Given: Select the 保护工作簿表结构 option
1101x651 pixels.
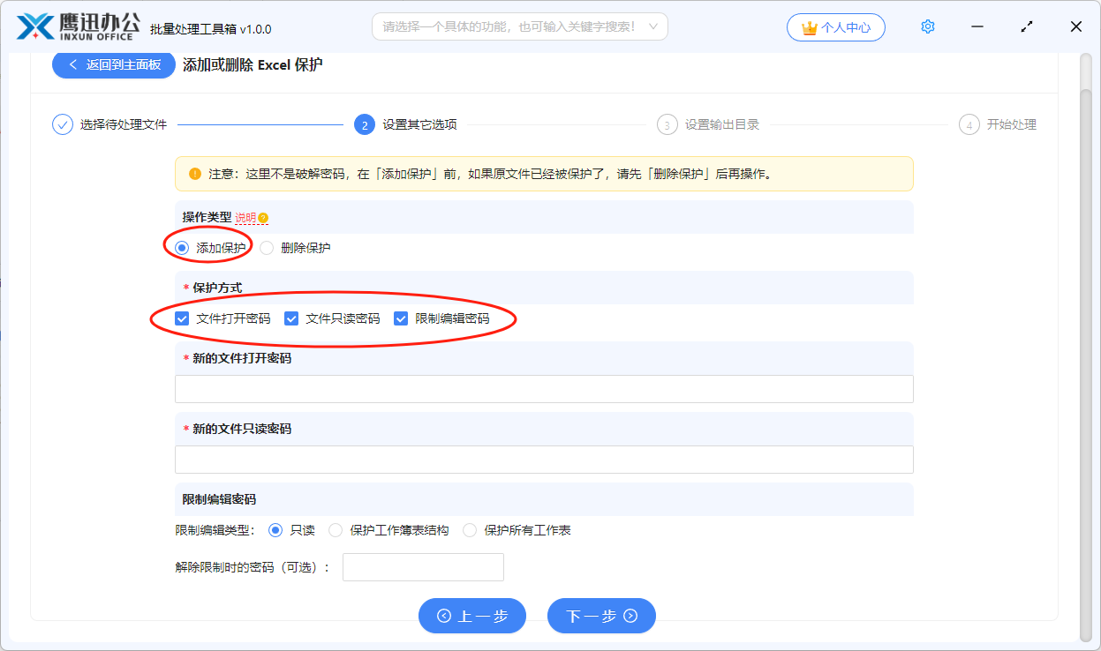Looking at the screenshot, I should coord(336,530).
